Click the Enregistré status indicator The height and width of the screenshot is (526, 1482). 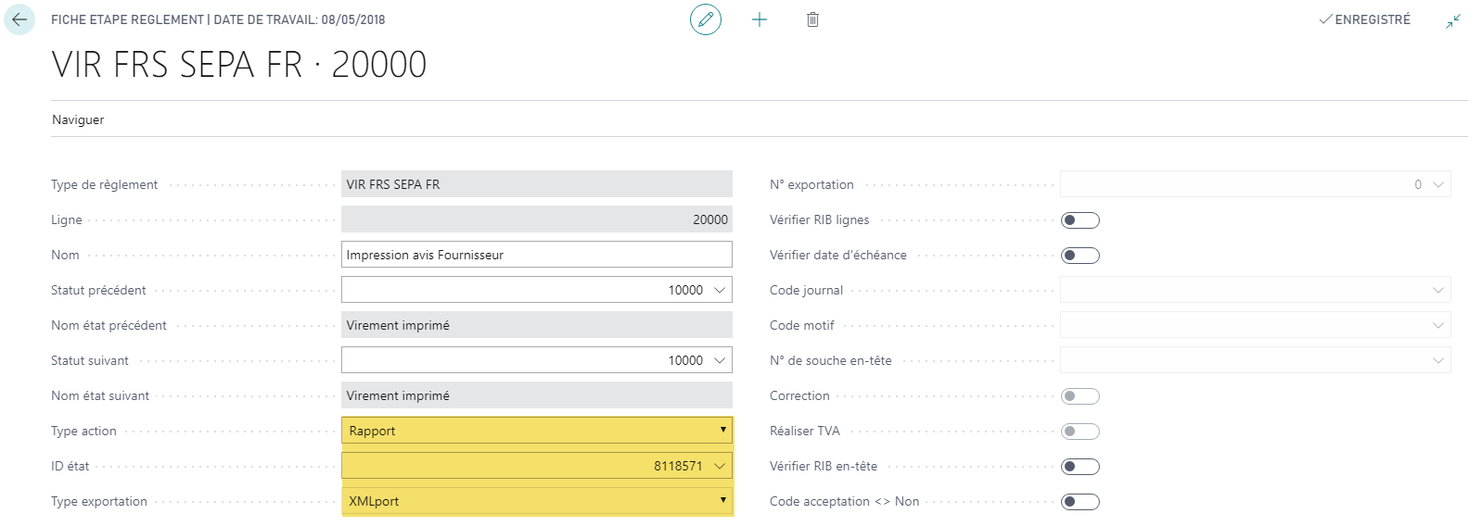pos(1364,19)
